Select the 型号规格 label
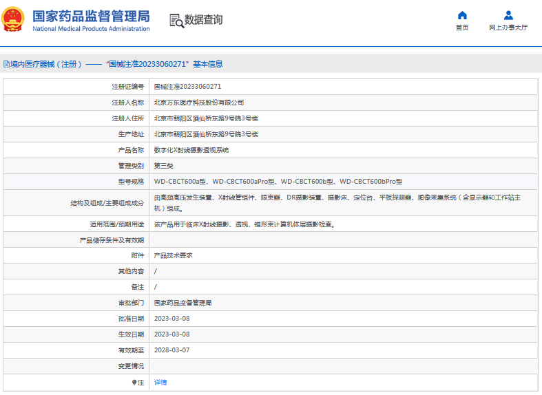Viewport: 542px width, 395px height. pos(131,182)
